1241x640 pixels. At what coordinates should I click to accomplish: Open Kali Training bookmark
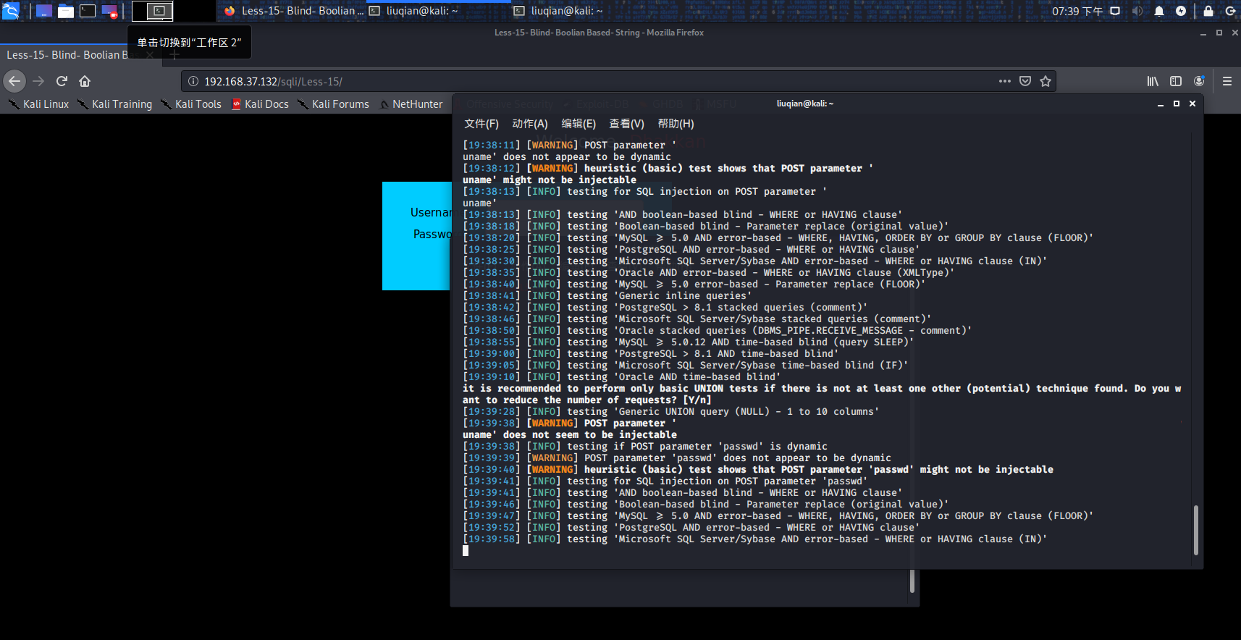[x=115, y=104]
